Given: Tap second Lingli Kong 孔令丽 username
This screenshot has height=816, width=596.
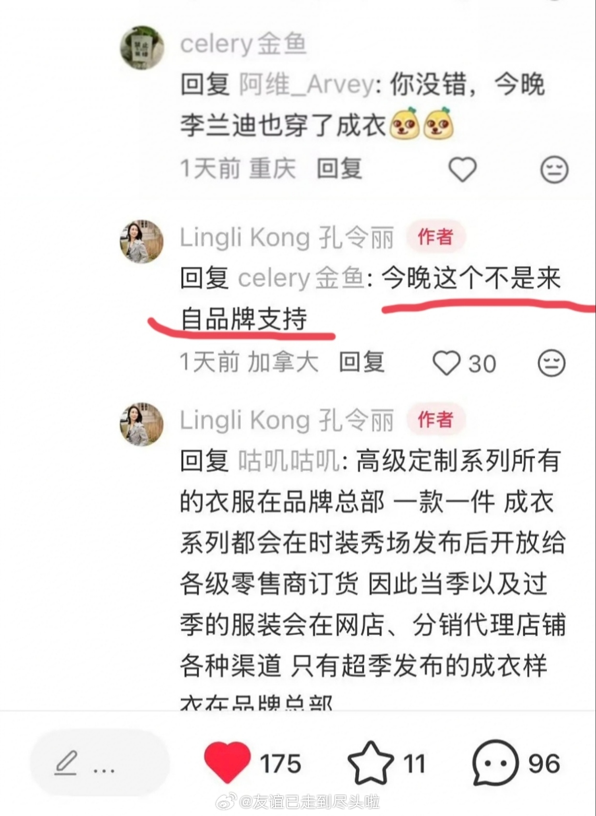Looking at the screenshot, I should [x=287, y=420].
